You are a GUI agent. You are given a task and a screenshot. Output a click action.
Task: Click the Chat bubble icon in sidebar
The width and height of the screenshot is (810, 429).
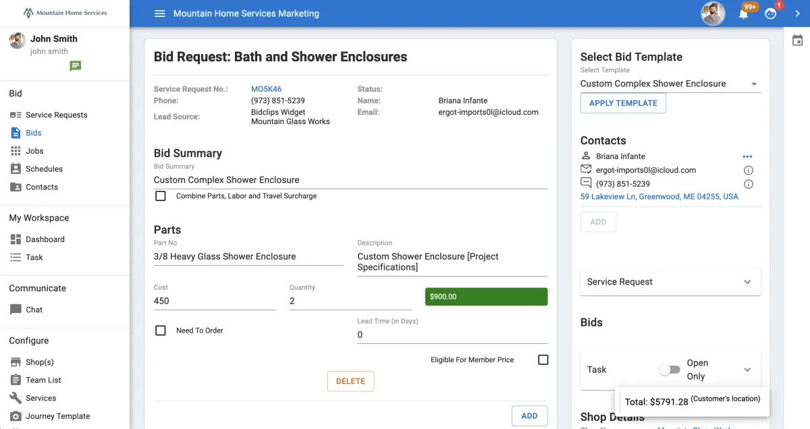16,310
